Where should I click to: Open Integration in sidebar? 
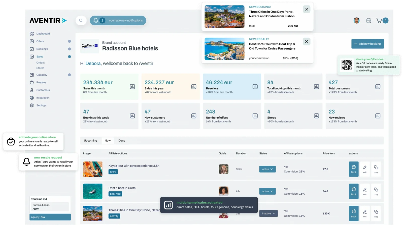point(43,98)
